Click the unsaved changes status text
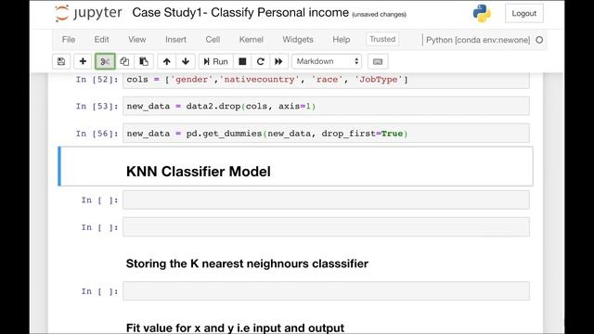594x334 pixels. pos(380,15)
